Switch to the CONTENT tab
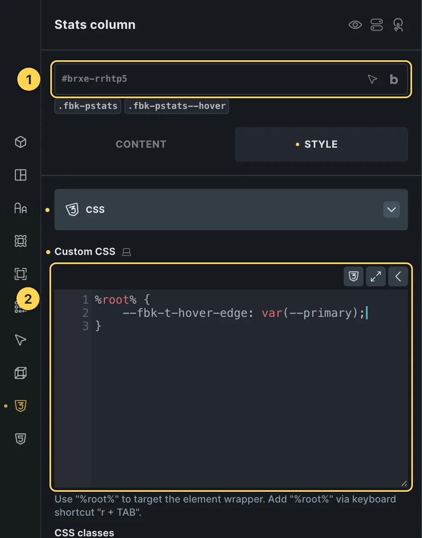The image size is (422, 538). pos(141,144)
